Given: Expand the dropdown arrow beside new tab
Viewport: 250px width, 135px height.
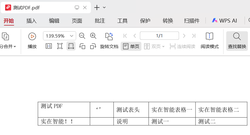Looking at the screenshot, I should click(104, 8).
